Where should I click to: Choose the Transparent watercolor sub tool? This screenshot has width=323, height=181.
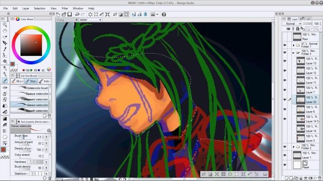point(30,100)
